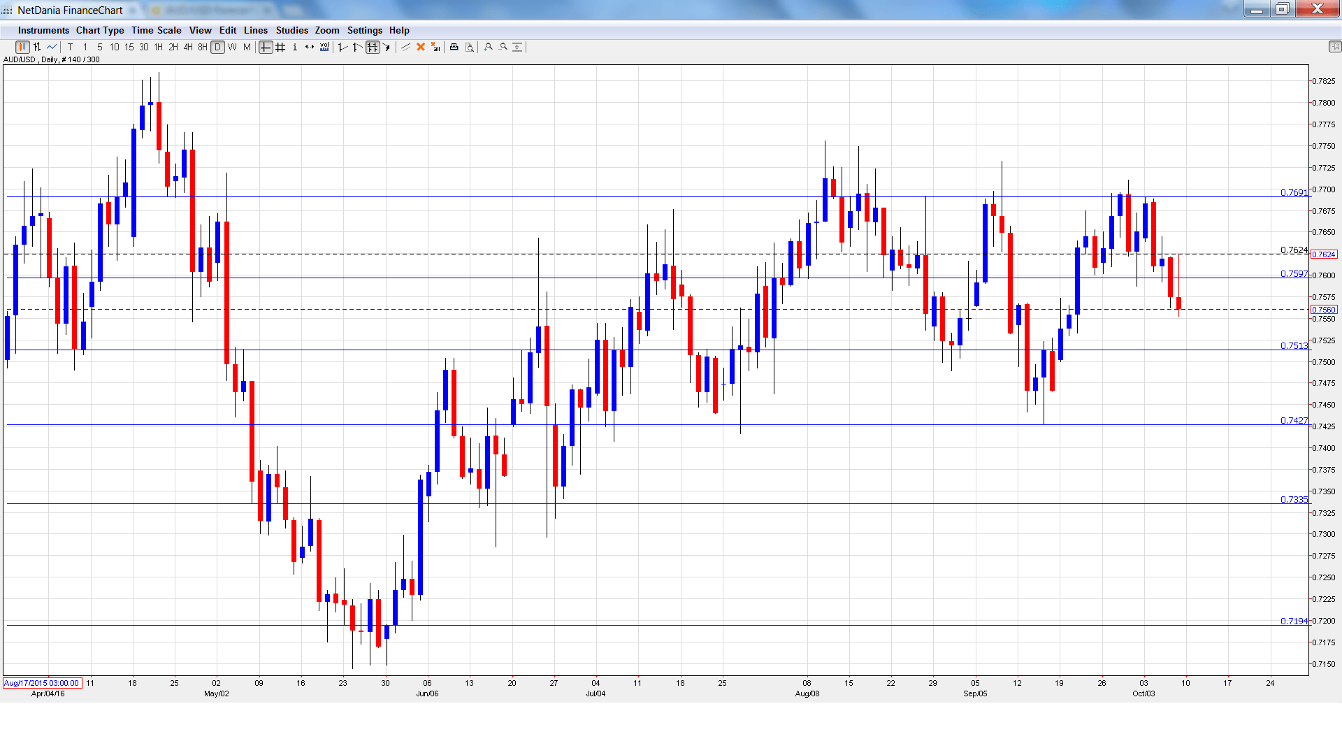Open the Lines dropdown menu
Image resolution: width=1342 pixels, height=755 pixels.
tap(255, 31)
